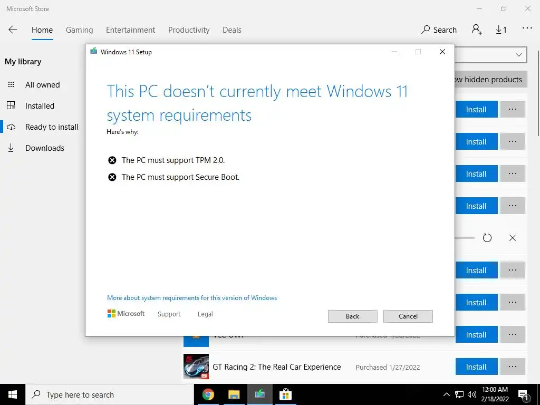Image resolution: width=540 pixels, height=405 pixels.
Task: Click the Show hidden products button
Action: [491, 80]
